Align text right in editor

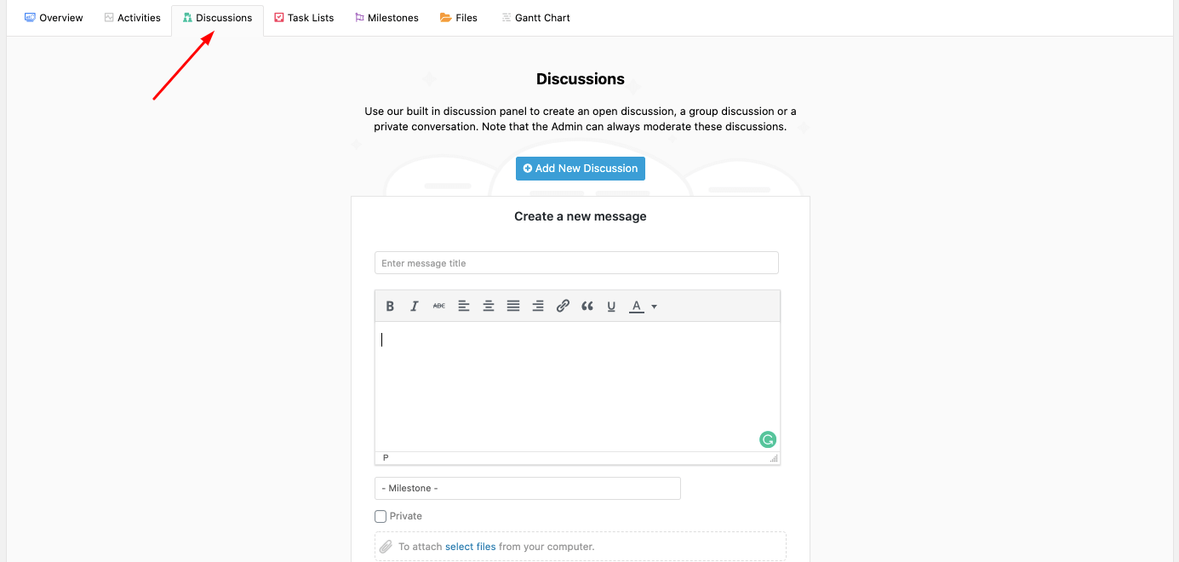click(x=538, y=307)
